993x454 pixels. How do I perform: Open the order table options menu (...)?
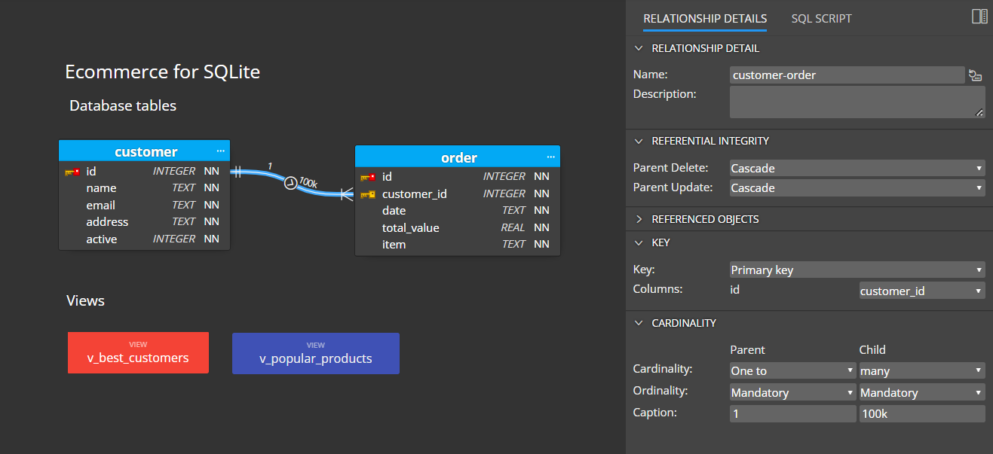550,157
